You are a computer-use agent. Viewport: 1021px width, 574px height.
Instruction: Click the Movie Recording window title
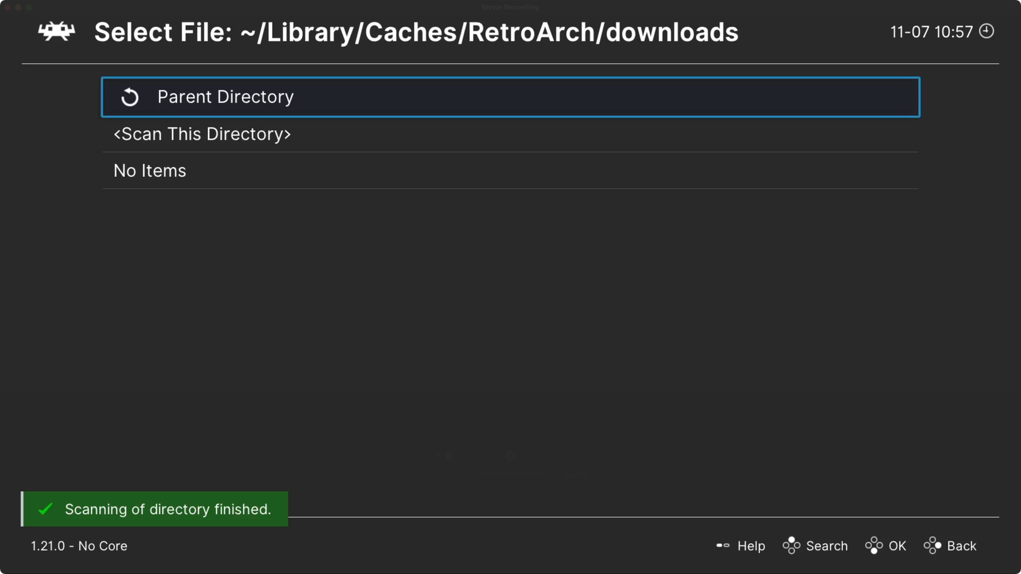coord(510,7)
